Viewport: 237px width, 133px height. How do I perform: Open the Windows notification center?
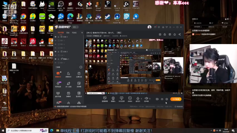pos(233,130)
